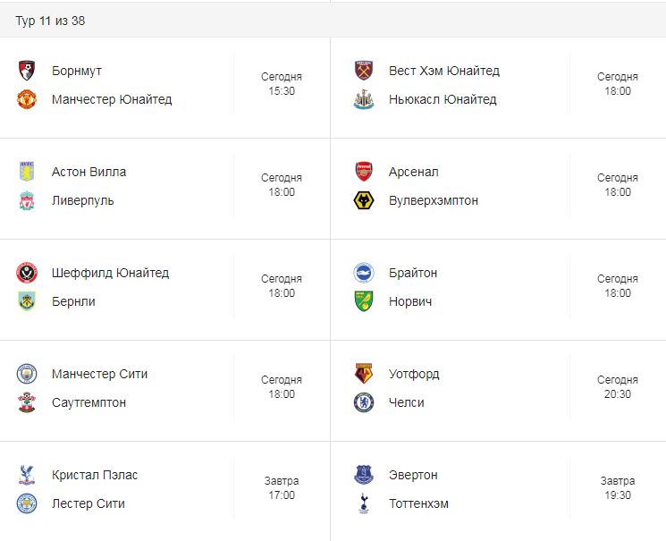Click the West Ham United crest

click(364, 71)
